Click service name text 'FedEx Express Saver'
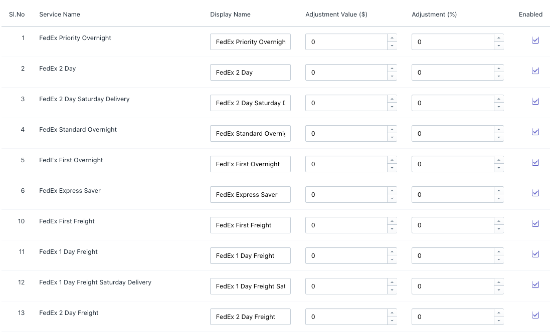 70,191
